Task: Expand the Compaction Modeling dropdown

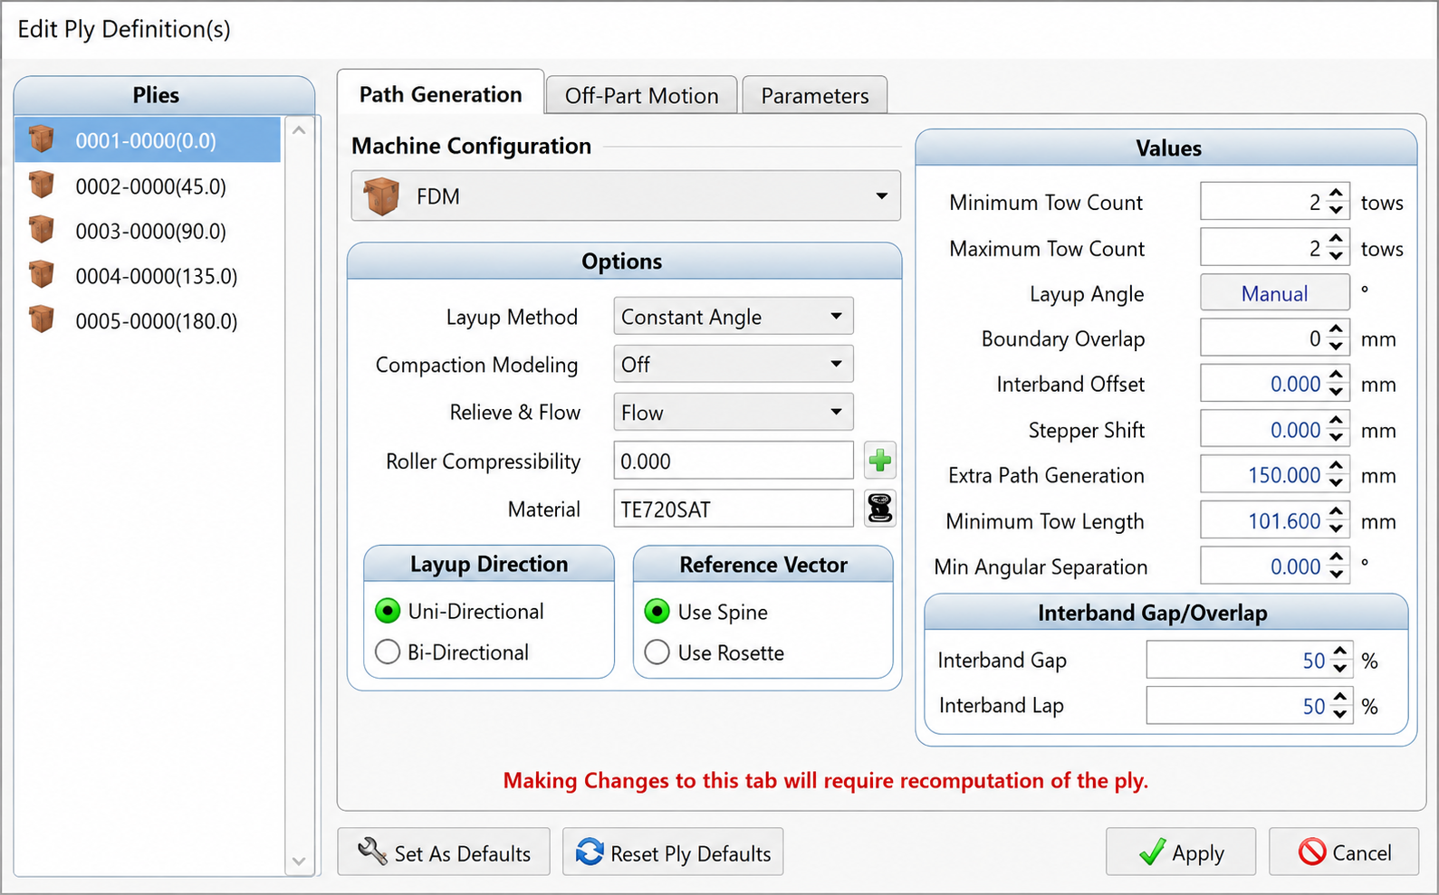Action: tap(734, 364)
